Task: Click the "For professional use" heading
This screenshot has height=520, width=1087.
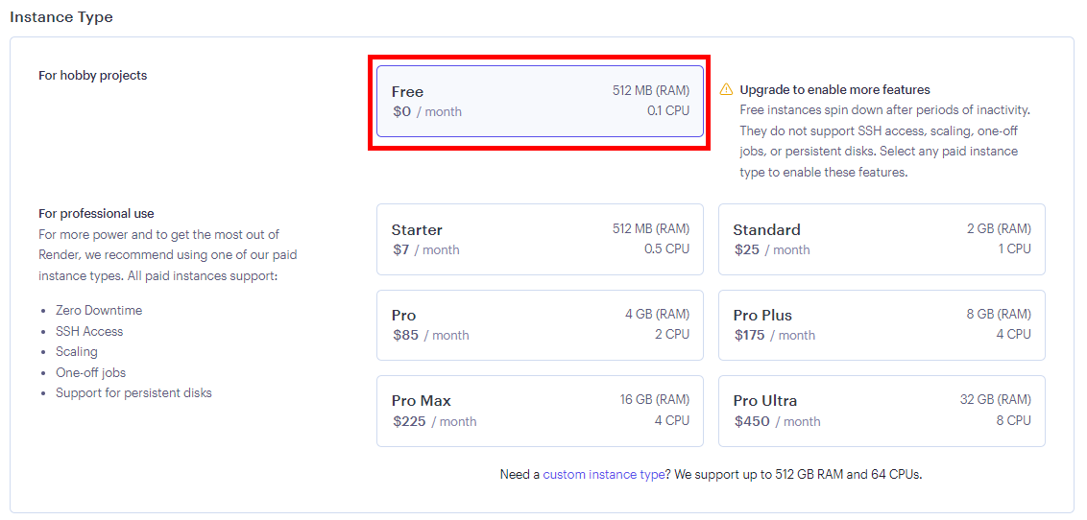Action: (x=96, y=214)
